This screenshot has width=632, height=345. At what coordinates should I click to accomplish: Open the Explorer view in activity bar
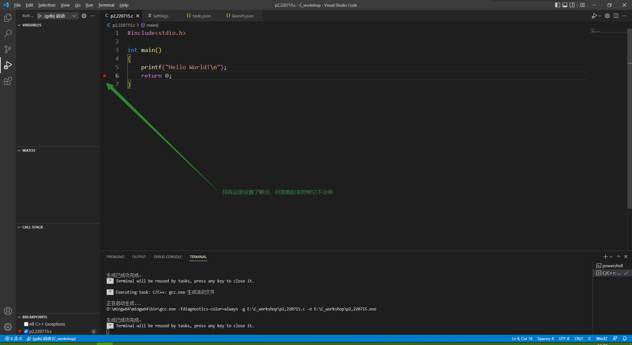coord(8,18)
